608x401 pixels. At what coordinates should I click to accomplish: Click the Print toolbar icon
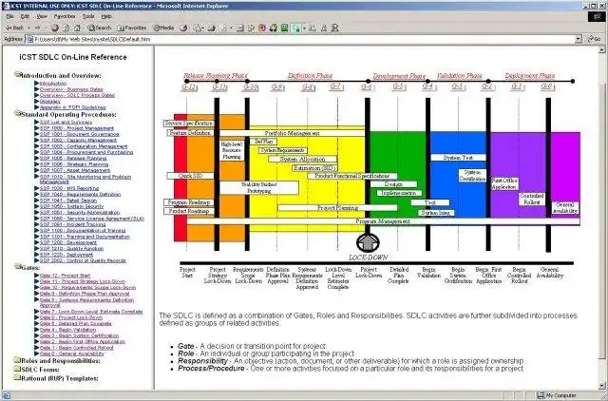click(x=212, y=28)
